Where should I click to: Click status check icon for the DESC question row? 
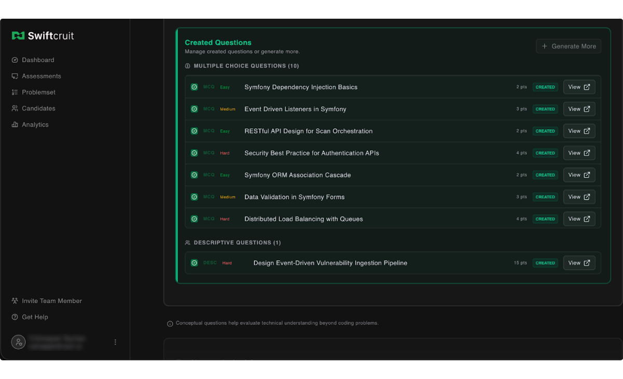[x=194, y=263]
